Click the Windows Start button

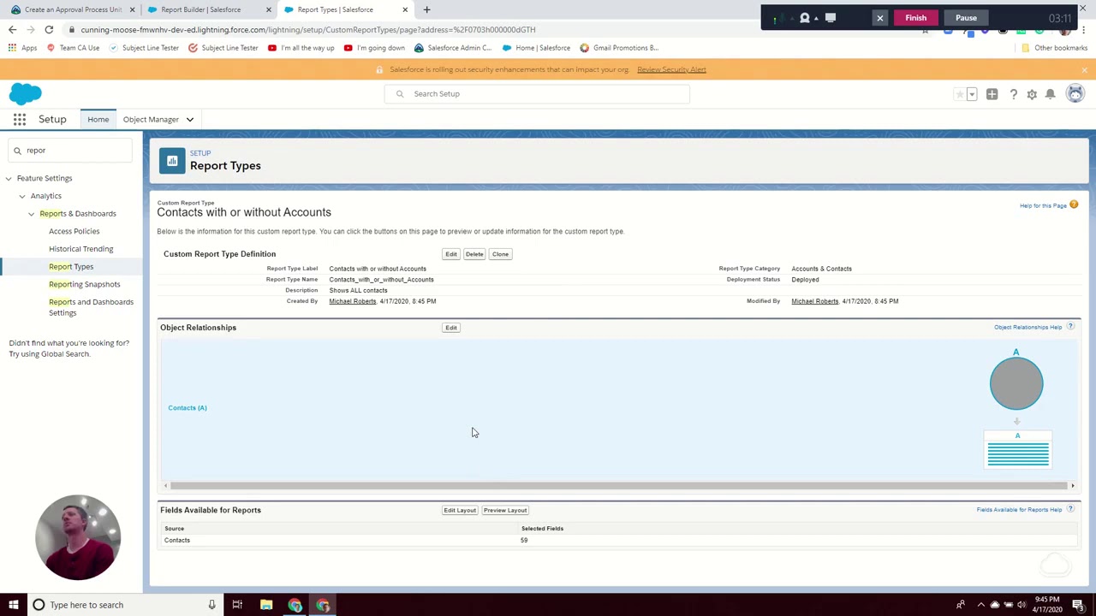coord(13,605)
